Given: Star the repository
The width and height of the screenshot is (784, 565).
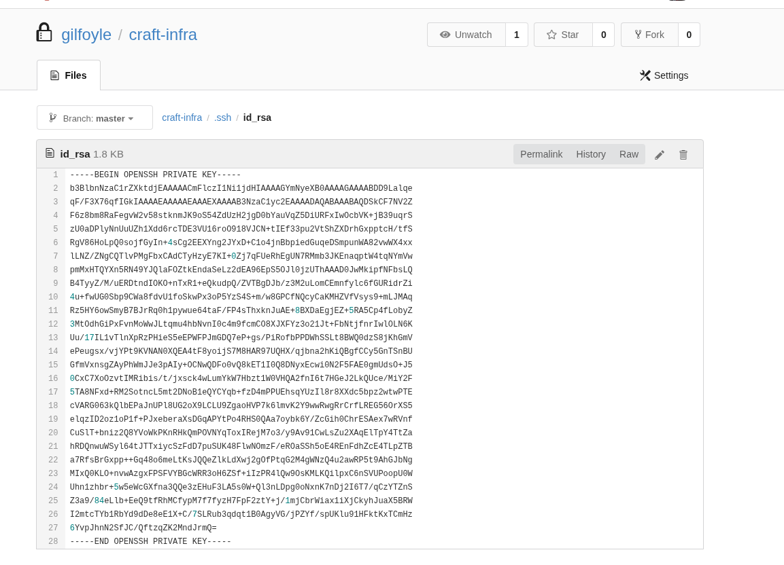Looking at the screenshot, I should click(x=564, y=35).
